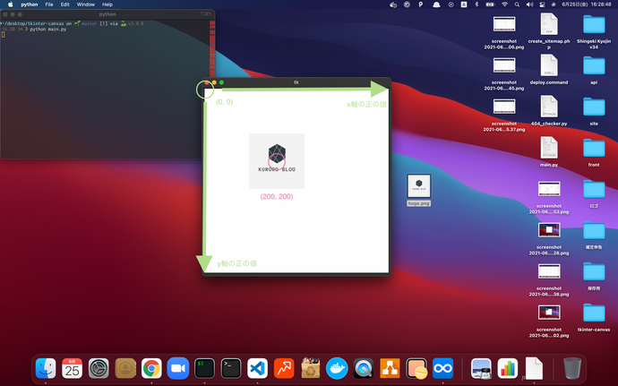Open the File menu
This screenshot has height=386, width=618.
(49, 4)
